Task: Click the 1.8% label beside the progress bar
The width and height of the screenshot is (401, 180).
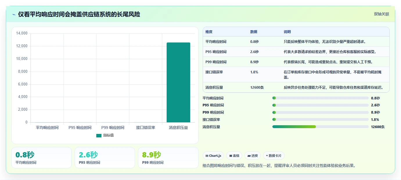Action: tap(375, 119)
